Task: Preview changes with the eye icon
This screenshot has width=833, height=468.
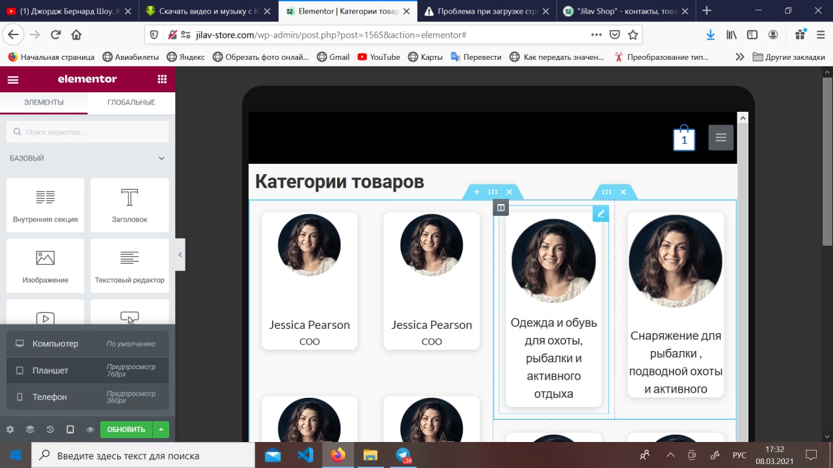Action: (90, 430)
